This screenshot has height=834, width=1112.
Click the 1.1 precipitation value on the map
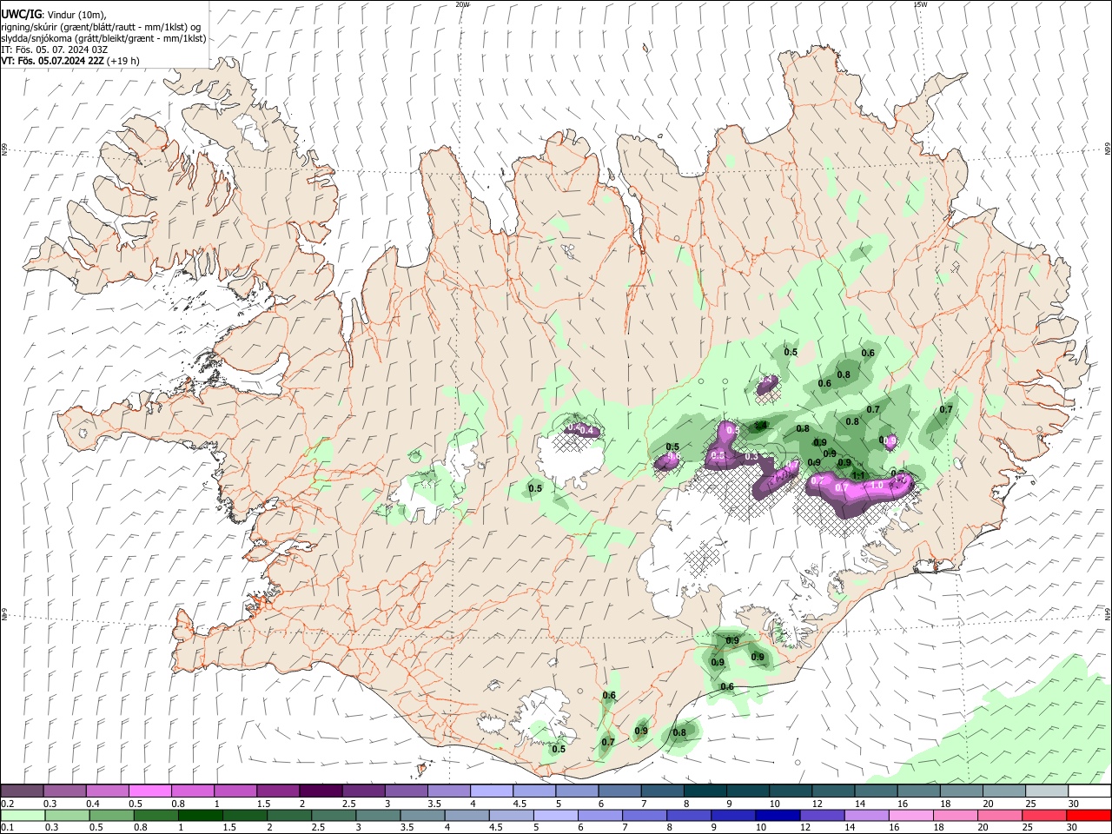(x=858, y=475)
